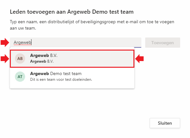The width and height of the screenshot is (190, 138).
Task: Click the red highlight border of first suggestion
Action: tap(72, 50)
